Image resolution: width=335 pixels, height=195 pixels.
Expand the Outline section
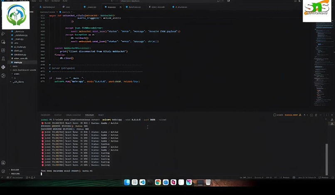[x=15, y=170]
